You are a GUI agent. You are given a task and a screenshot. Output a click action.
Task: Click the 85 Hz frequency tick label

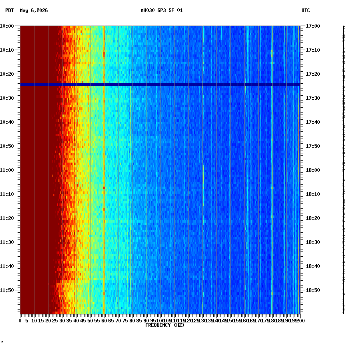point(139,321)
